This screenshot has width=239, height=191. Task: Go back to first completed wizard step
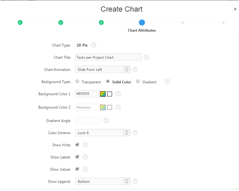tap(20, 22)
